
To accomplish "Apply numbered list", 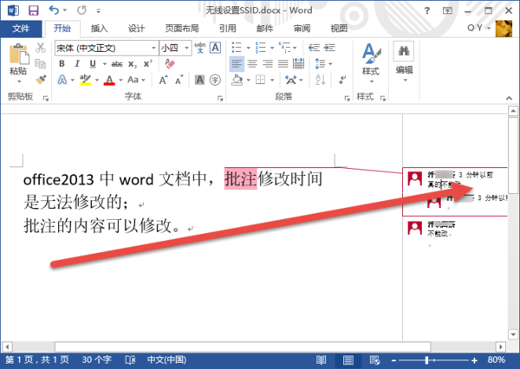I will 261,48.
